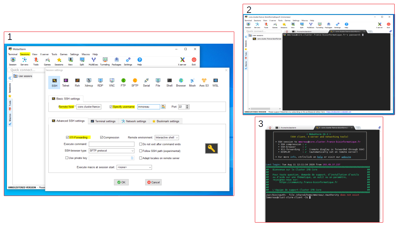Click the Execute command input field
The image size is (403, 226).
click(112, 144)
